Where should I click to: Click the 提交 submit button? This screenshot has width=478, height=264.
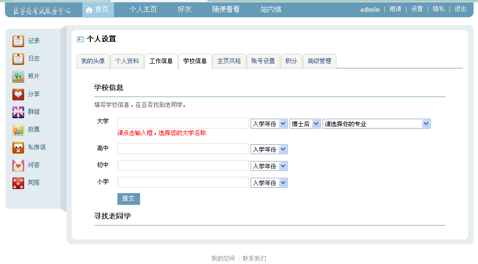(x=129, y=199)
